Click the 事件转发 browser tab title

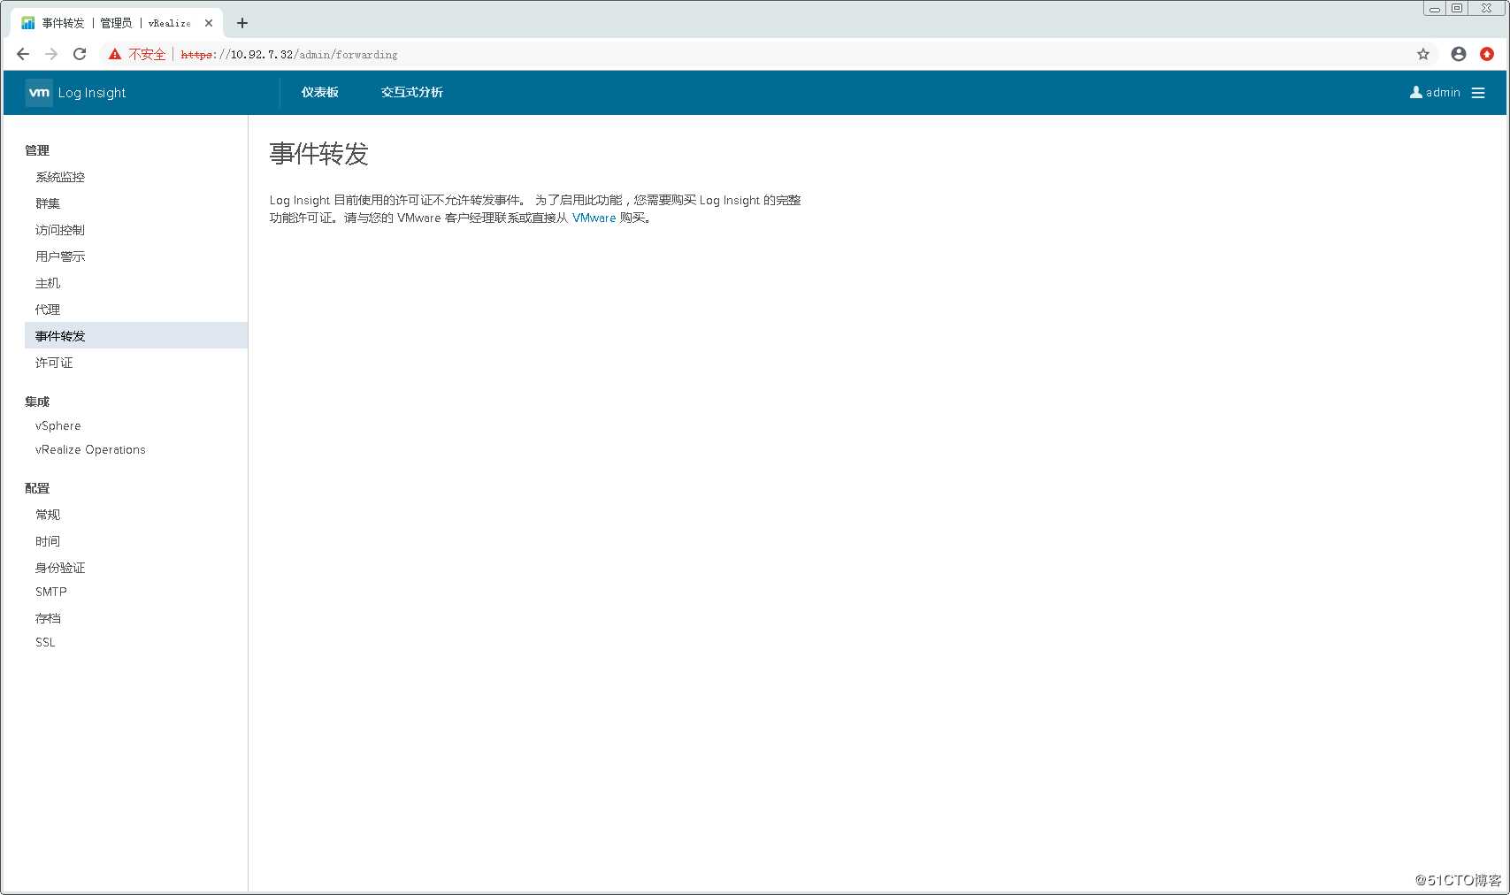(117, 23)
